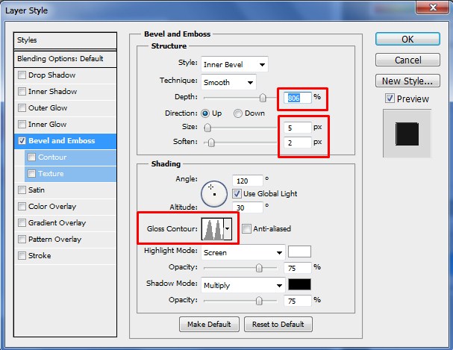Enable the Inner Shadow checkbox

(x=22, y=92)
